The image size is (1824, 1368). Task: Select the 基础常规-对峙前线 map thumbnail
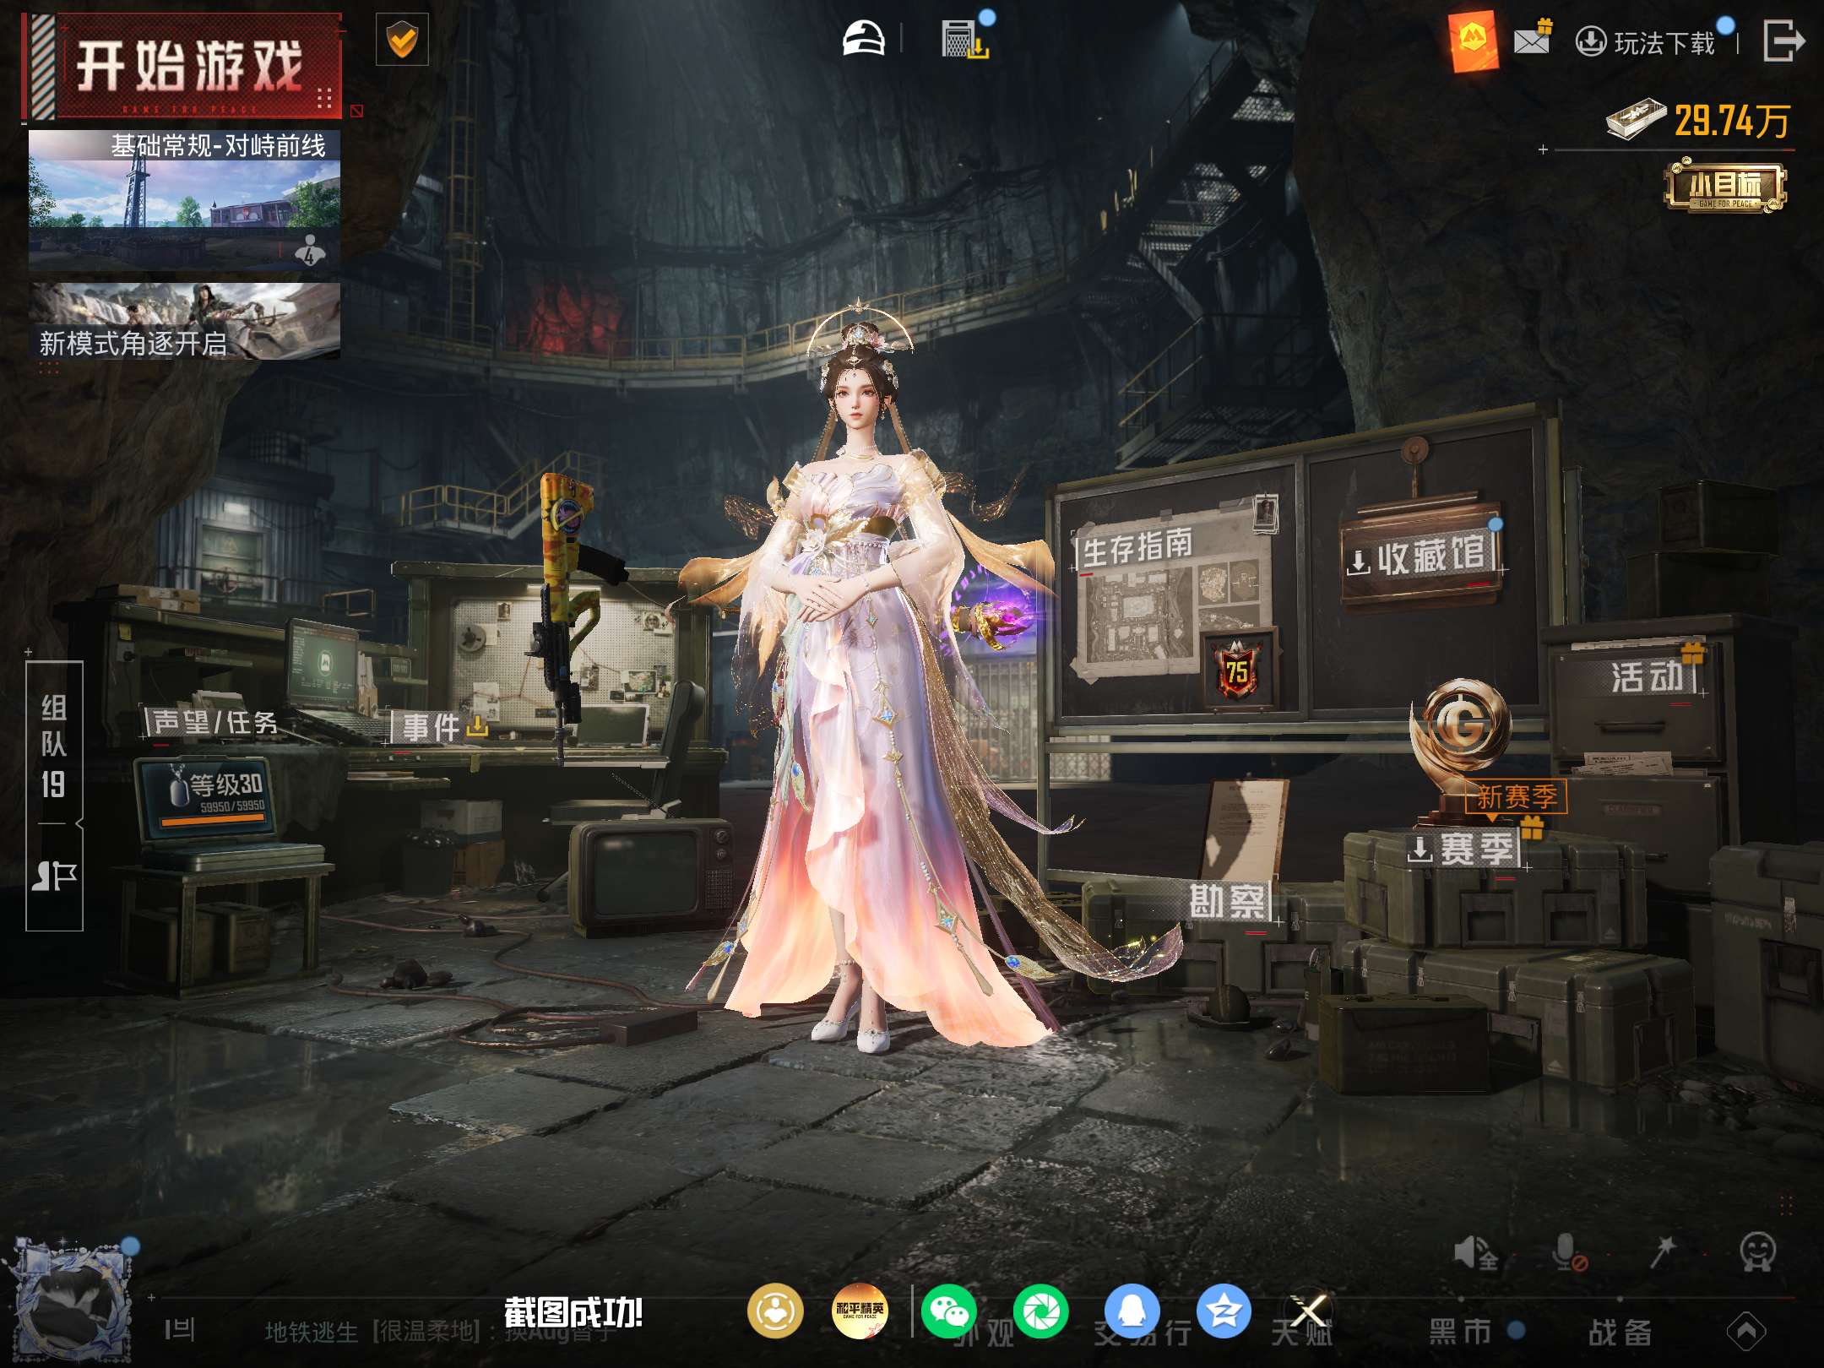[x=184, y=200]
